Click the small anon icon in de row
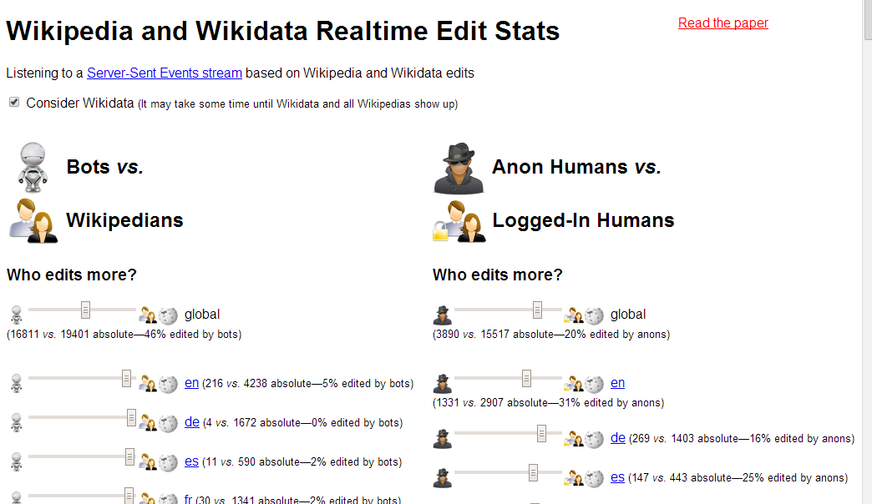The width and height of the screenshot is (872, 504). pyautogui.click(x=443, y=439)
